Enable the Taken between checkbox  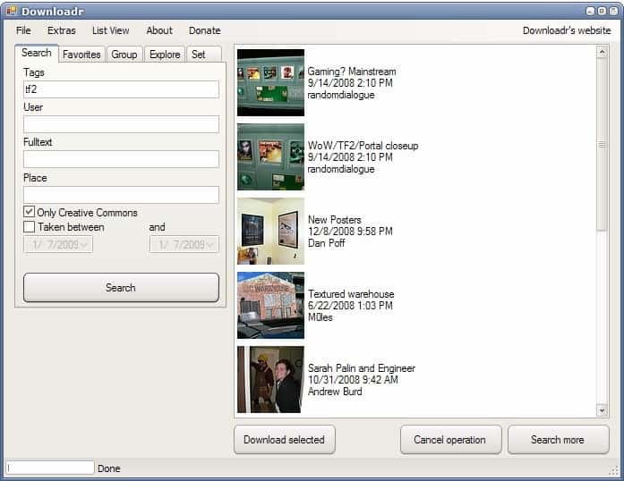(x=29, y=226)
